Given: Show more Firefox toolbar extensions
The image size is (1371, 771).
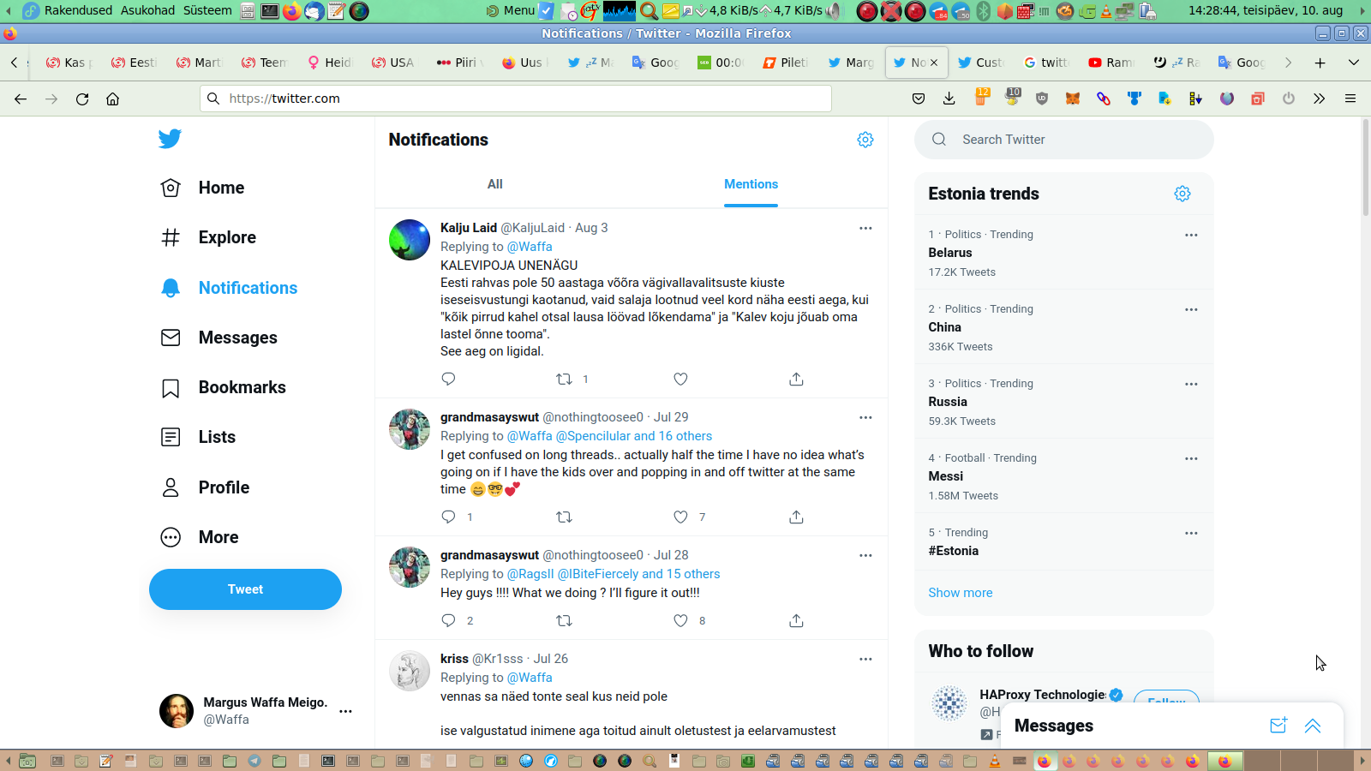Looking at the screenshot, I should click(x=1319, y=99).
